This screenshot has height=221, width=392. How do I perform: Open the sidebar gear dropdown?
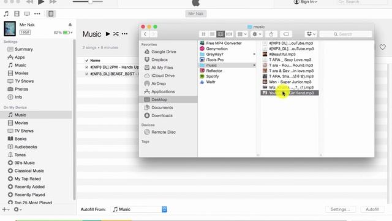click(x=18, y=209)
